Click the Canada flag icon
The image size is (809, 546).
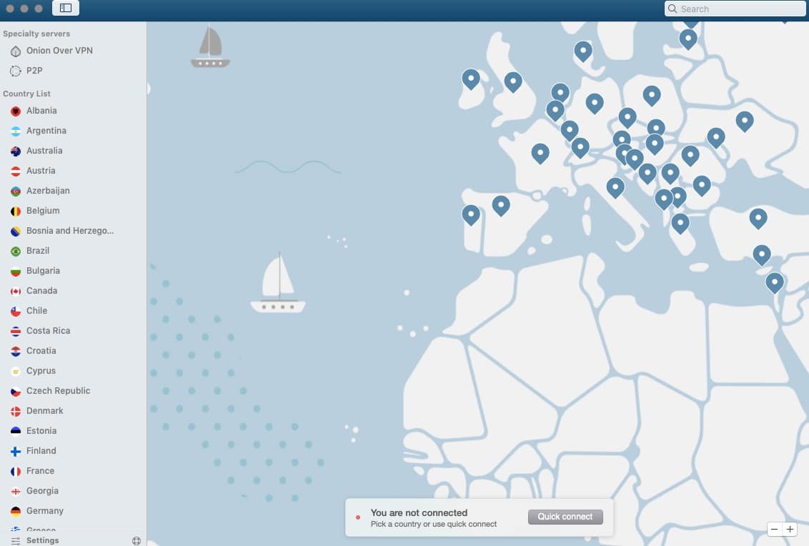point(15,291)
